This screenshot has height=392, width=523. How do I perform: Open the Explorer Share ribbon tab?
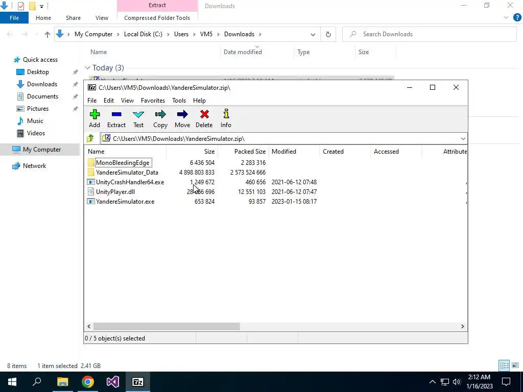point(73,18)
